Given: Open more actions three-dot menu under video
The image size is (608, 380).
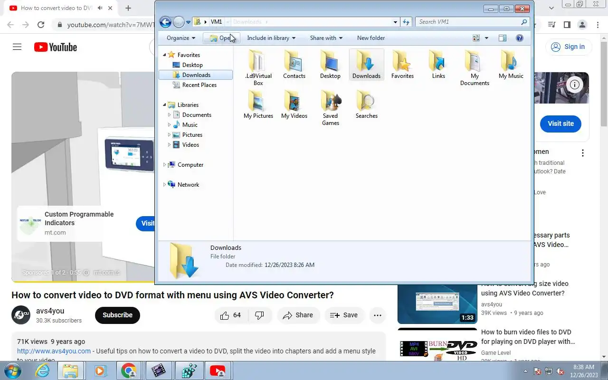Looking at the screenshot, I should click(378, 315).
